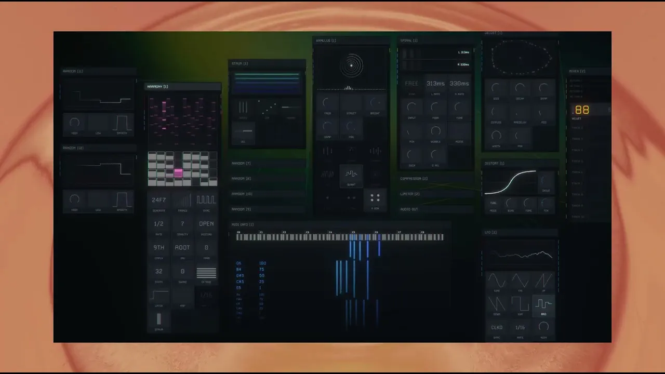Click the Latch step icon in Harmony
This screenshot has width=665, height=374.
[158, 296]
